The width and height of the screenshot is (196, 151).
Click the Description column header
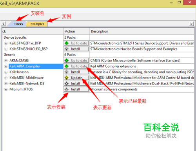click(142, 31)
